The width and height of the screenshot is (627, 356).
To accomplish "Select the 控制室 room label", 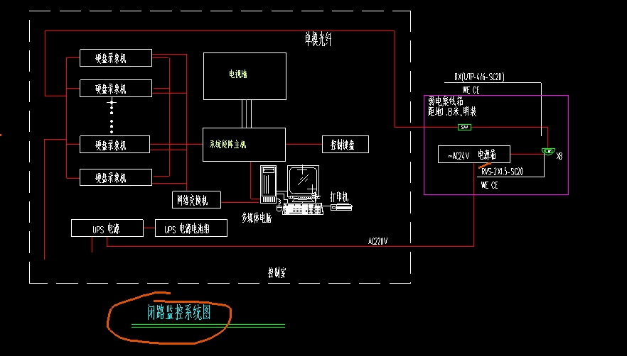I will [277, 273].
